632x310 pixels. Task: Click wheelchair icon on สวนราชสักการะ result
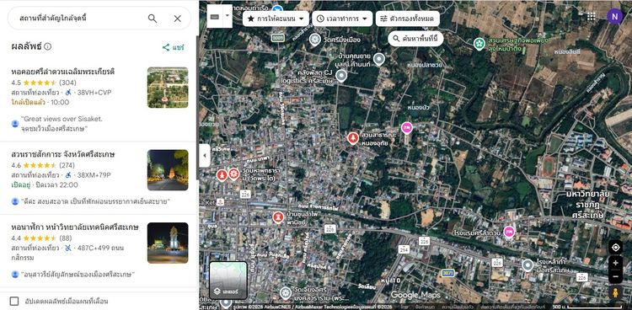[x=68, y=175]
